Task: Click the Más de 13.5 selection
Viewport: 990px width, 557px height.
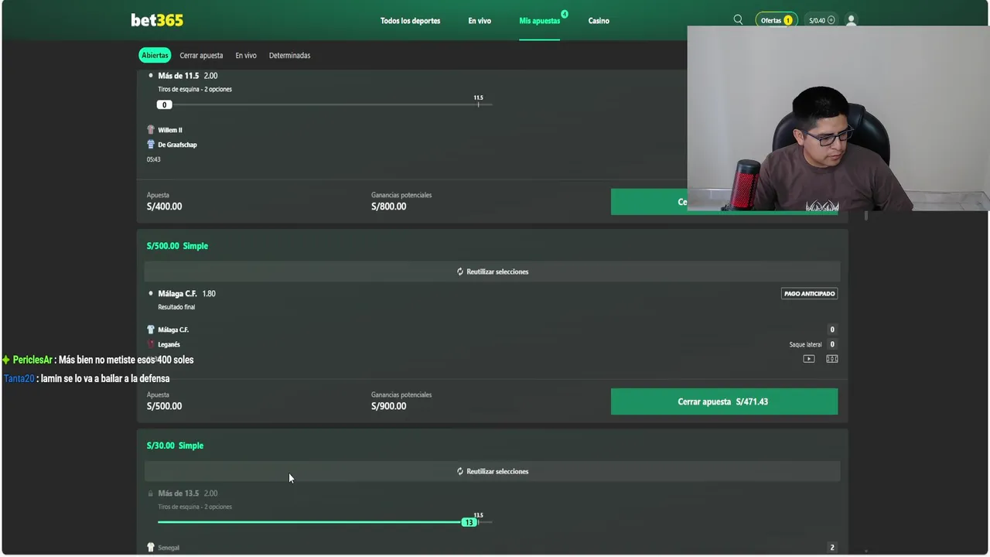Action: pos(187,494)
